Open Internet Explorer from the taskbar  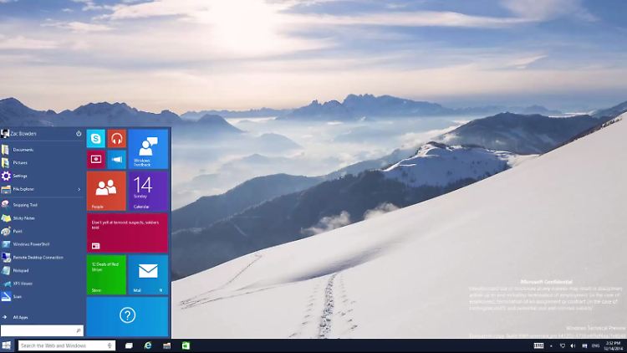[148, 345]
